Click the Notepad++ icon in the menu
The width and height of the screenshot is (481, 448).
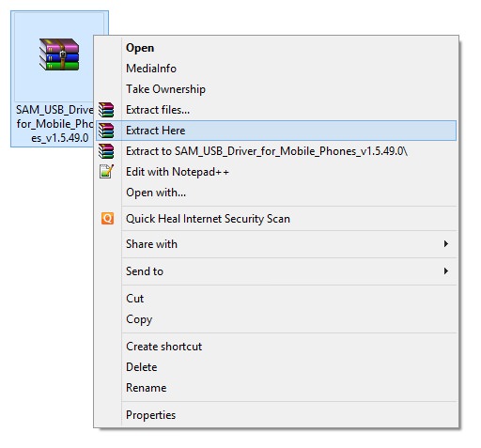point(106,172)
